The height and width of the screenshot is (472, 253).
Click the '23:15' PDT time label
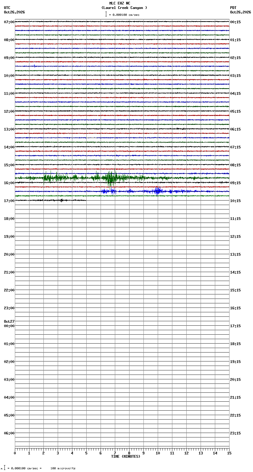[235, 433]
